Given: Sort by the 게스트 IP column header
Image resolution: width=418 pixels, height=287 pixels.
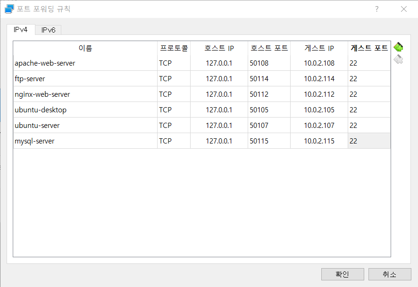Looking at the screenshot, I should pyautogui.click(x=319, y=48).
